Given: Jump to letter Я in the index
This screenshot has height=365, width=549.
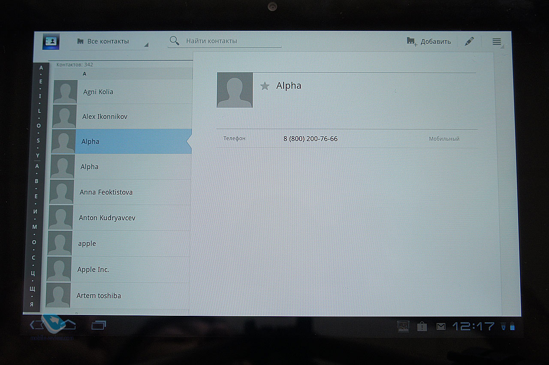Looking at the screenshot, I should pos(32,304).
